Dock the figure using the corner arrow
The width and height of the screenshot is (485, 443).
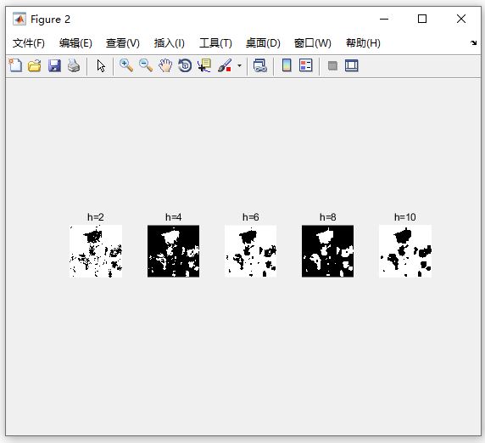point(473,42)
